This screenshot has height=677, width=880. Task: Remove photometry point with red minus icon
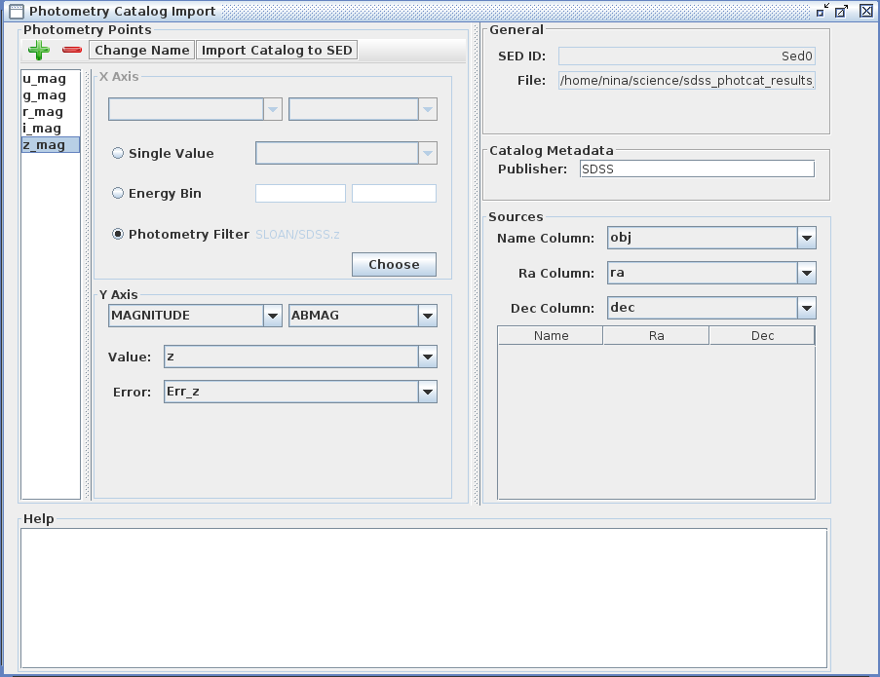click(x=72, y=50)
